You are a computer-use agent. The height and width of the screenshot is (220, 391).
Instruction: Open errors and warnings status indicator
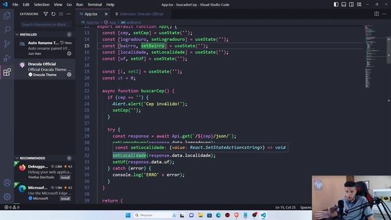click(x=12, y=207)
